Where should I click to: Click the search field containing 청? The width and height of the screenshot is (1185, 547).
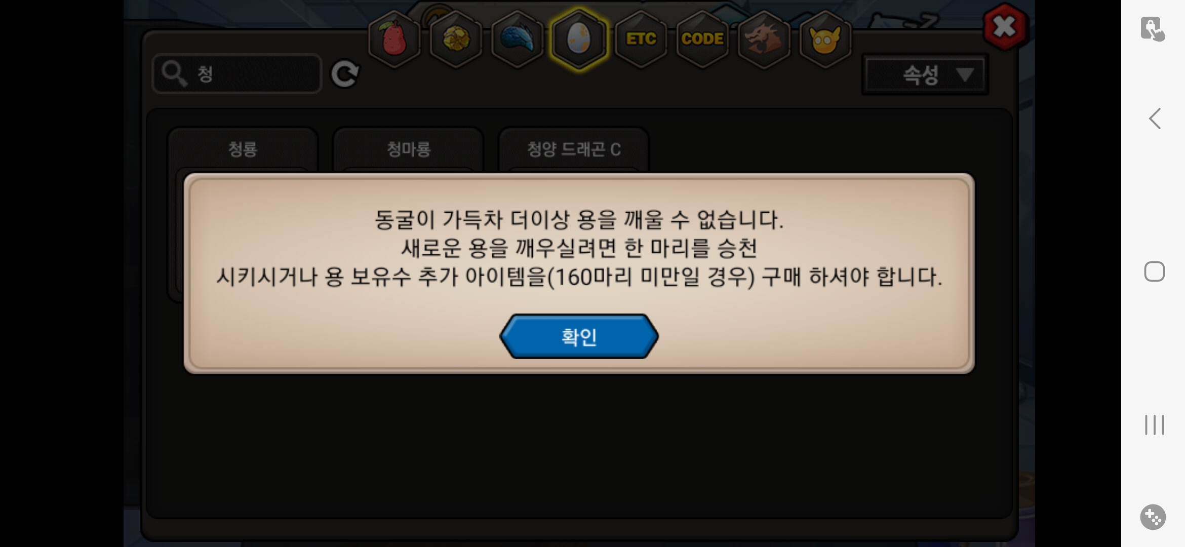237,74
